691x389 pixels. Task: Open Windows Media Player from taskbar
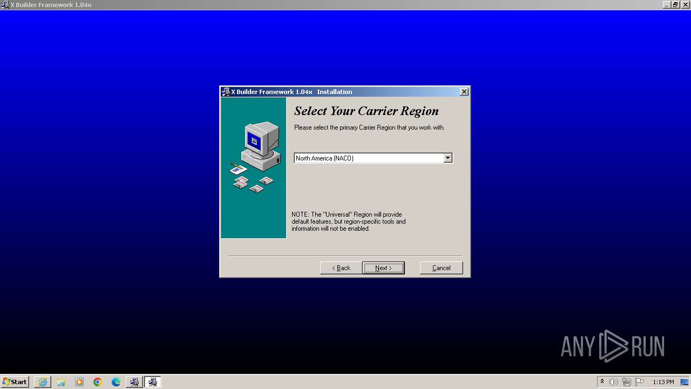(79, 382)
